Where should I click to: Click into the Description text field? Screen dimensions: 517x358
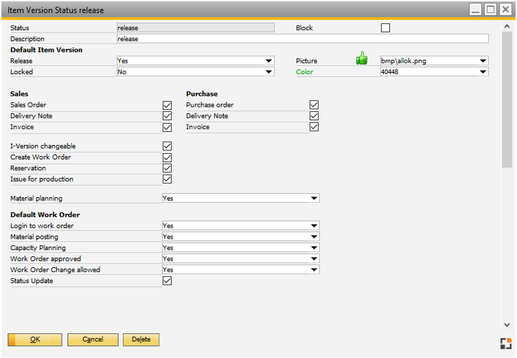coord(302,39)
